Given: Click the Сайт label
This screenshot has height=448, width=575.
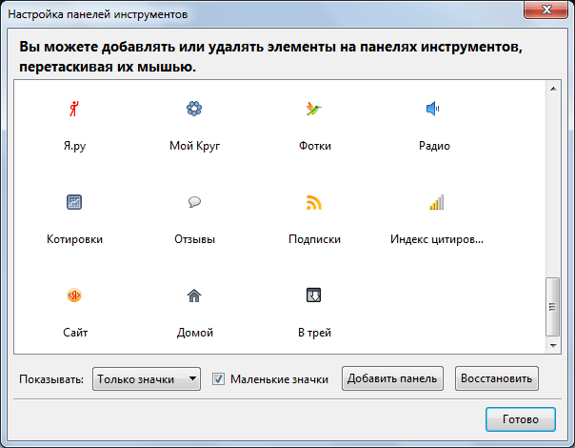Looking at the screenshot, I should pyautogui.click(x=75, y=333).
